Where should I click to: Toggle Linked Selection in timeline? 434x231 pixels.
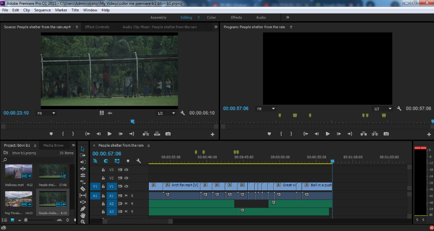[117, 161]
